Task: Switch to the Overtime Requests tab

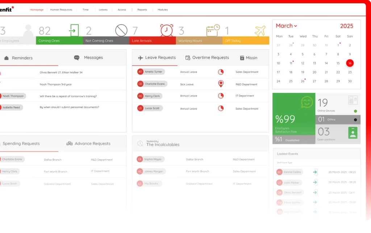Action: click(x=207, y=58)
